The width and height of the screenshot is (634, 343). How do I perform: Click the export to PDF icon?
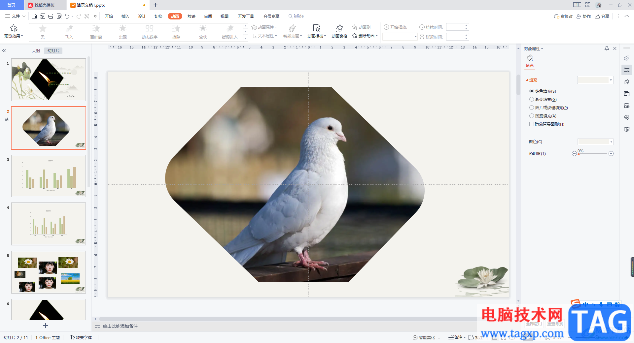[43, 16]
